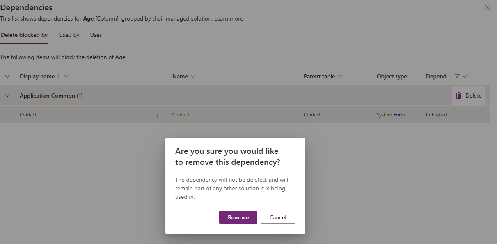The height and width of the screenshot is (244, 497).
Task: Collapse the Application Common group chevron
Action: (7, 96)
